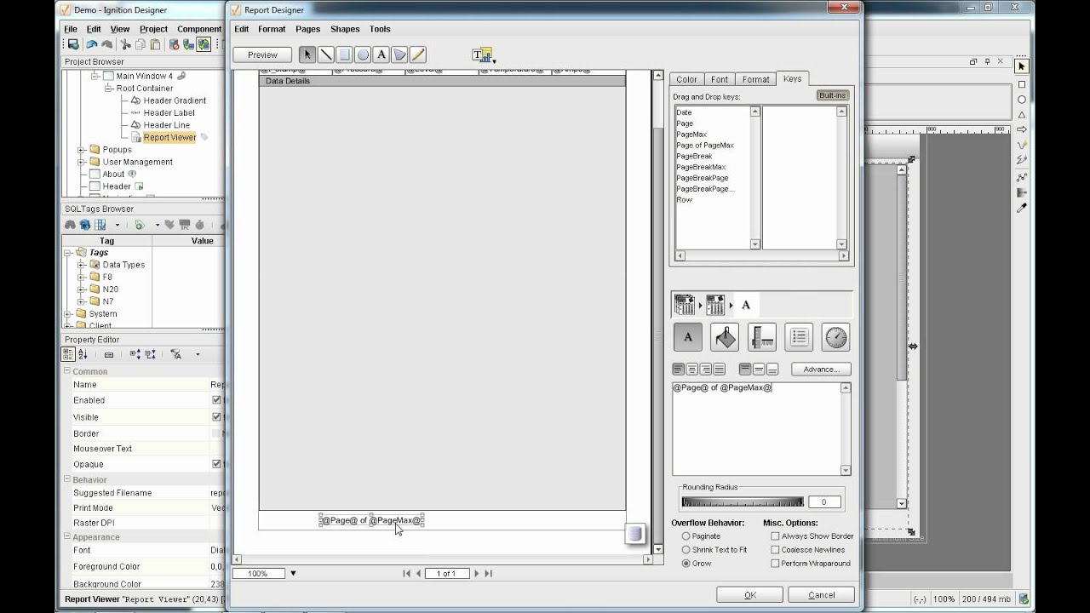Click binoculars Find icon in SQLTags Browser
1090x613 pixels.
72,225
